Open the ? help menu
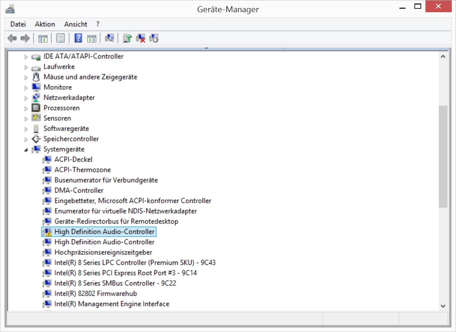 (98, 24)
